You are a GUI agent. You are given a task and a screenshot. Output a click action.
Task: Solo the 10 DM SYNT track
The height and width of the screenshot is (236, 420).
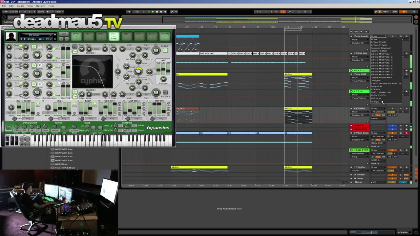(x=401, y=150)
